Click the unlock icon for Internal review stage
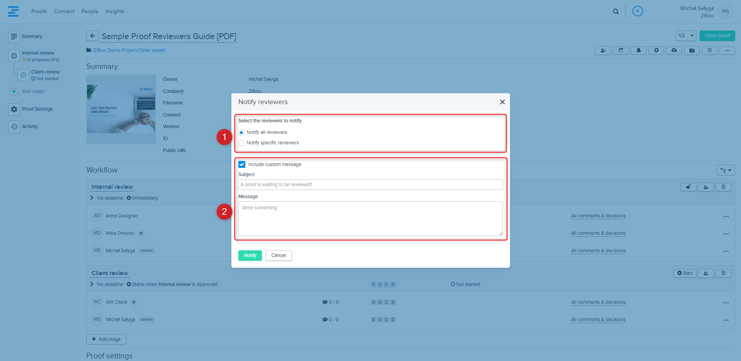 (688, 187)
